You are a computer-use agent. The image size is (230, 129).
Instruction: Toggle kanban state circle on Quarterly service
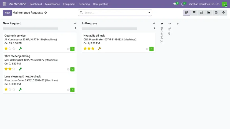(68, 49)
